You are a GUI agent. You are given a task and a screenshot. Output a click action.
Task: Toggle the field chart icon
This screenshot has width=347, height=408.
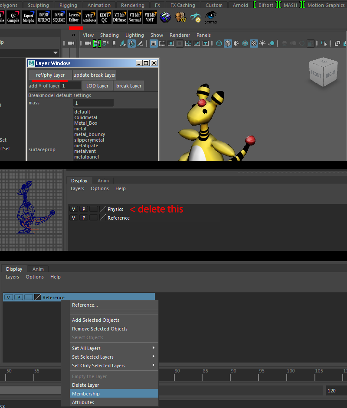click(x=188, y=43)
